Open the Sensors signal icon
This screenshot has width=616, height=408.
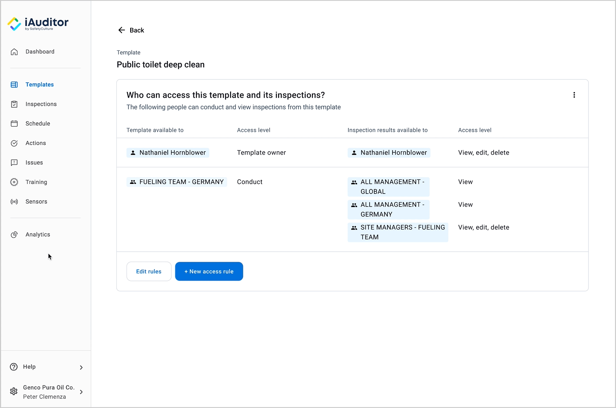[14, 202]
